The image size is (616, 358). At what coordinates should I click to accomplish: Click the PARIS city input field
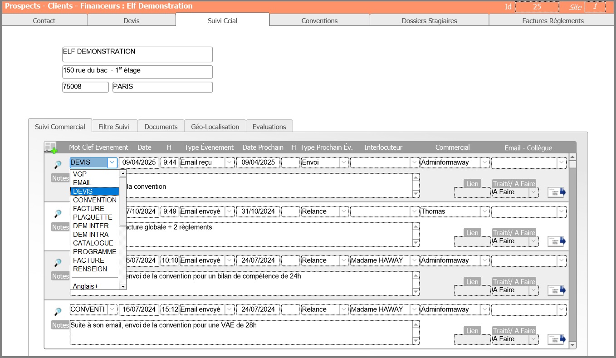[x=162, y=87]
